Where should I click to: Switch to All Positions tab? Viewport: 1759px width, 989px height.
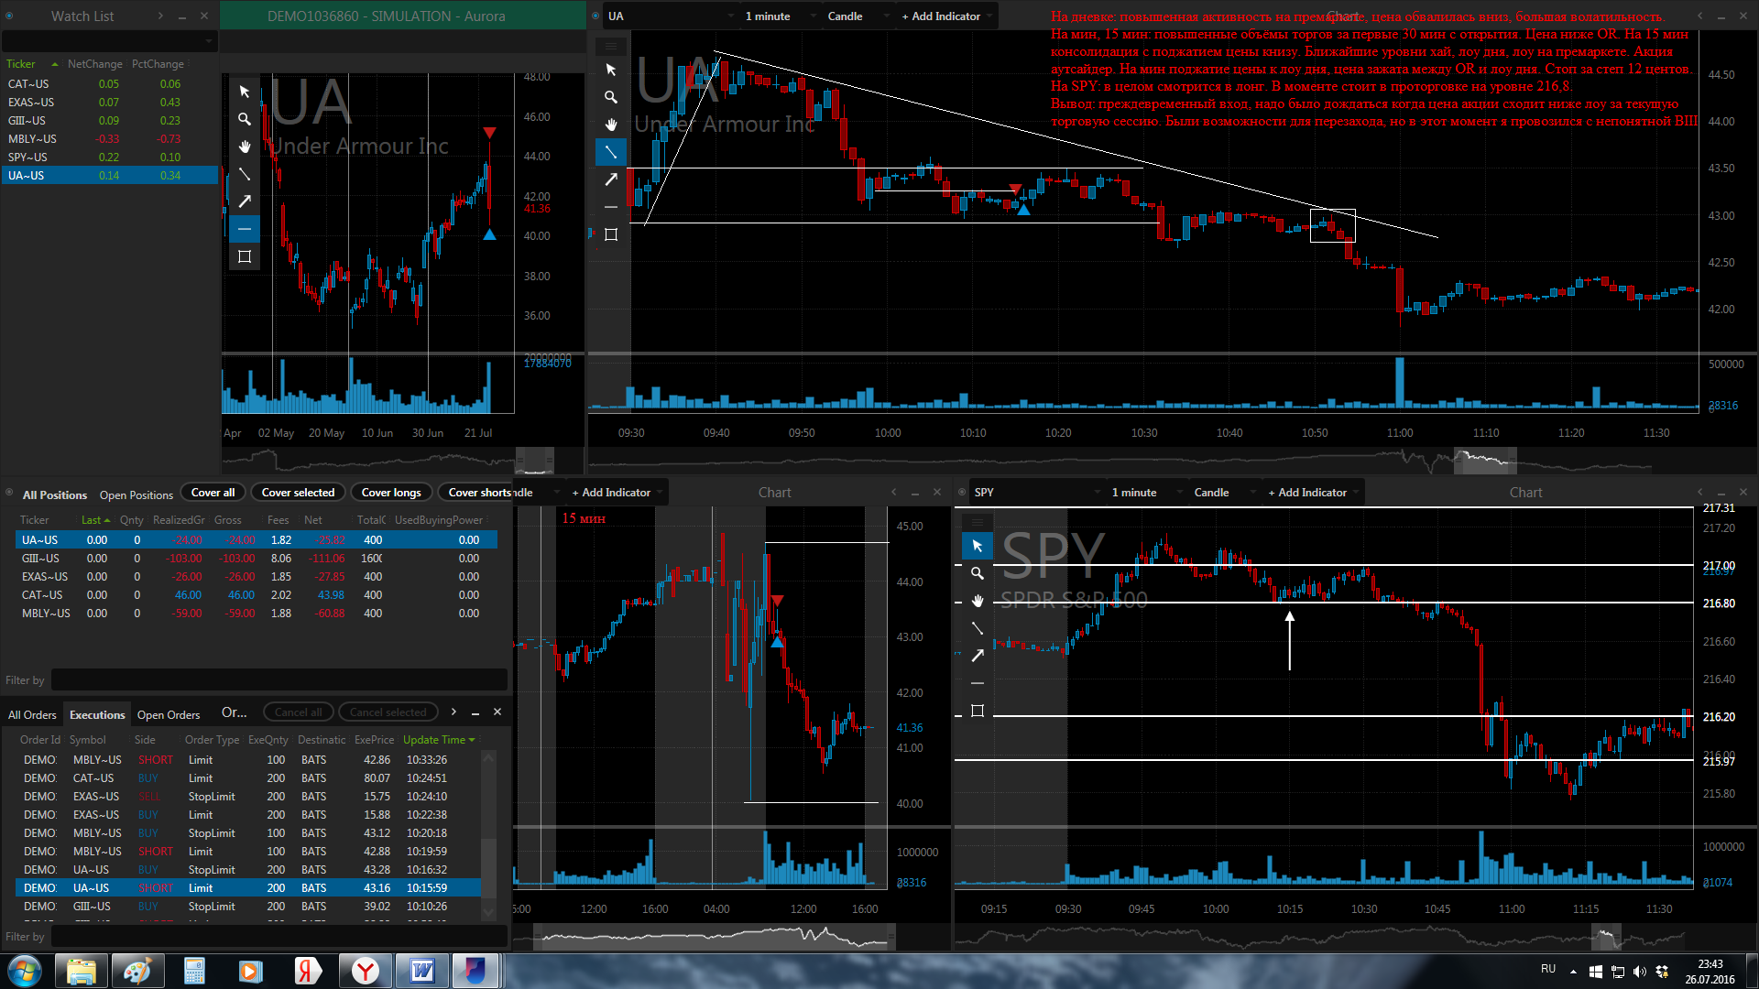(55, 495)
